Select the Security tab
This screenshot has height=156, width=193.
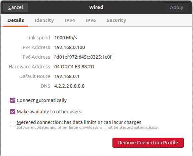(116, 20)
